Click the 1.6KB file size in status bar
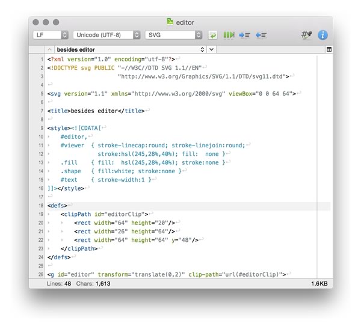 319,283
